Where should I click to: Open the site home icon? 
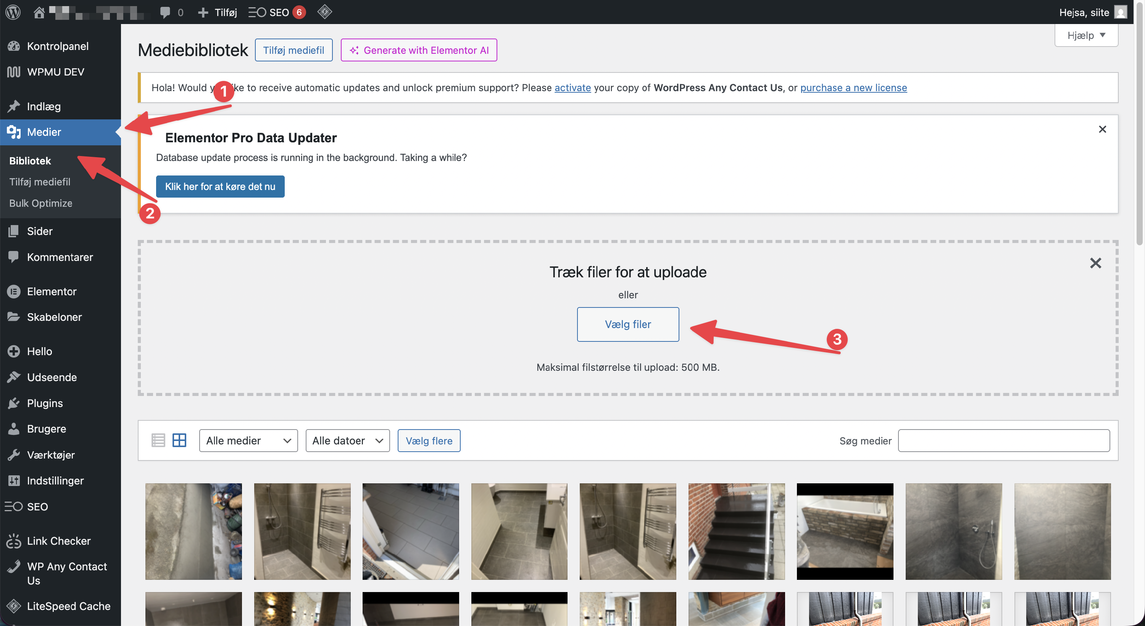pyautogui.click(x=39, y=12)
